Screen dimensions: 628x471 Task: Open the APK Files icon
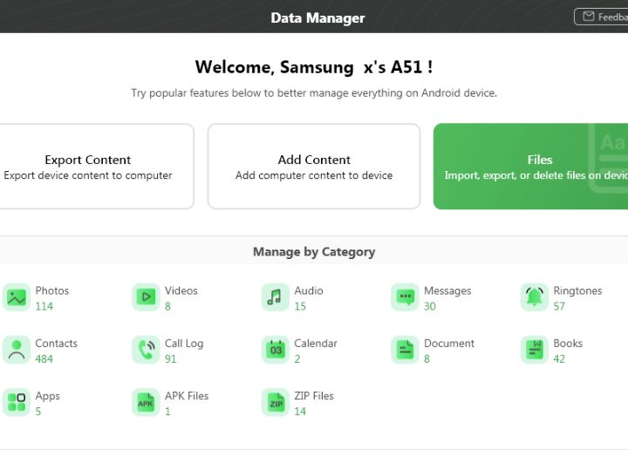146,402
